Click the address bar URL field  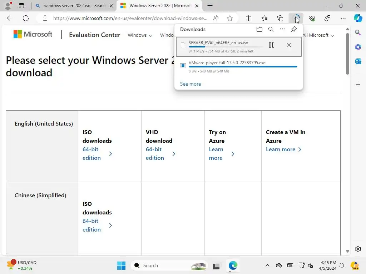pyautogui.click(x=130, y=18)
